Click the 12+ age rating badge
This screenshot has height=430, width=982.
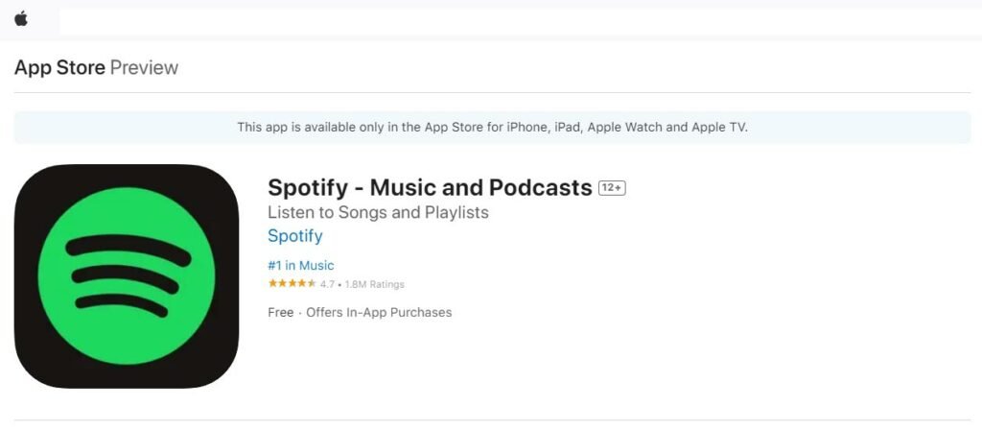pos(612,188)
